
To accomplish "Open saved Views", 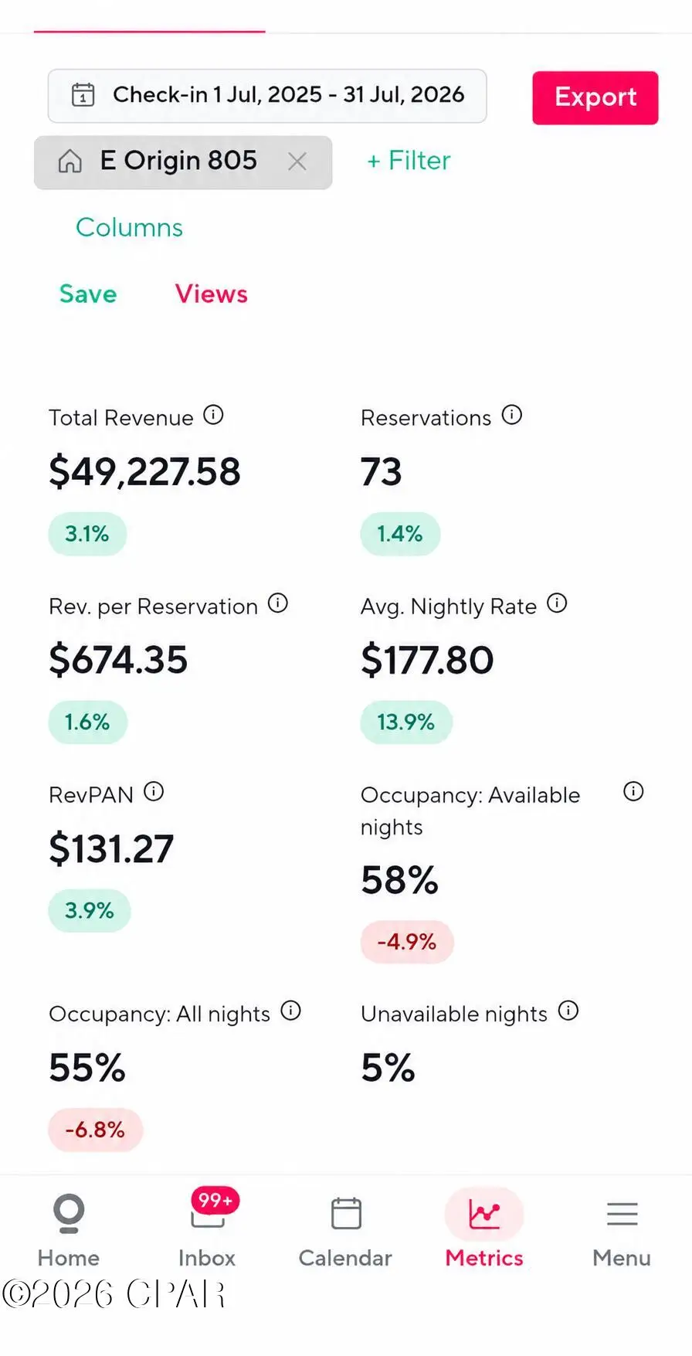I will (x=212, y=294).
